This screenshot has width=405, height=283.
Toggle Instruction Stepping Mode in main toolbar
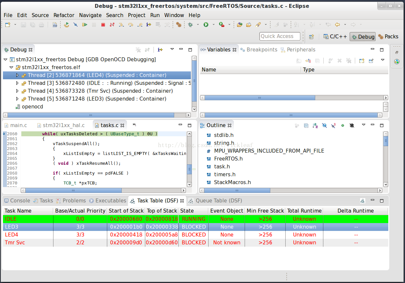pyautogui.click(x=149, y=25)
